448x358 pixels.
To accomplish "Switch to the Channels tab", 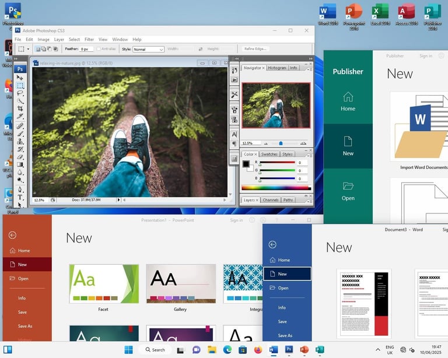I will (x=270, y=200).
